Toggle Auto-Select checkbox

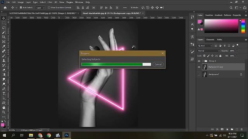21,8
